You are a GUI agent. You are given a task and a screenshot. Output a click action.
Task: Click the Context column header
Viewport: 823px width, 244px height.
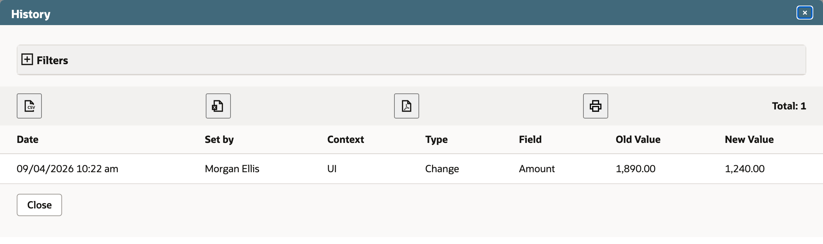click(x=346, y=139)
